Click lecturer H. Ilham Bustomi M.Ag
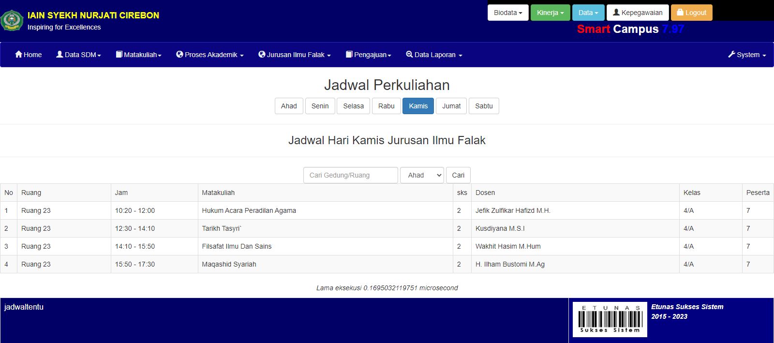Viewport: 774px width, 343px height. click(510, 264)
